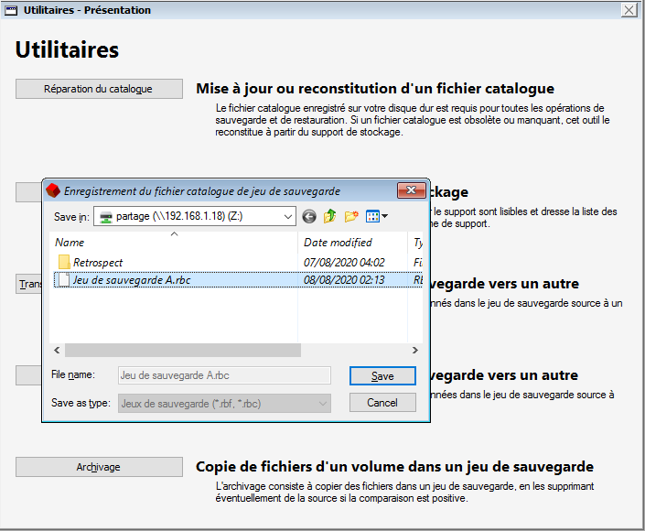Go back to the previously visited folder
This screenshot has width=645, height=531.
click(309, 217)
